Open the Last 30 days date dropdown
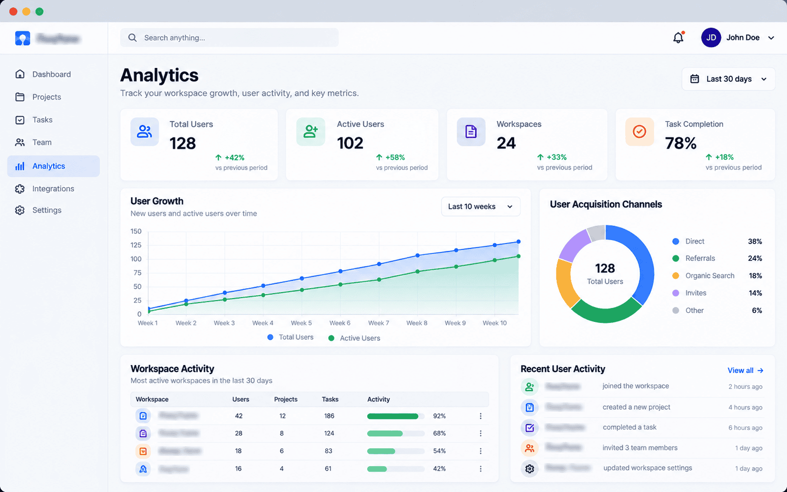The width and height of the screenshot is (787, 492). [728, 79]
